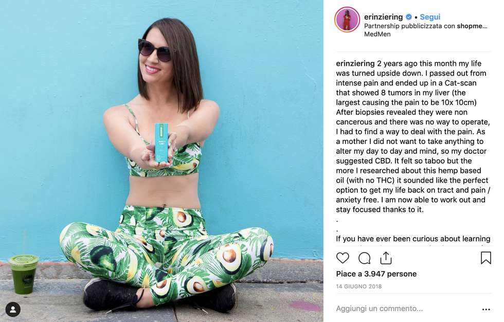Open the three-dots more options menu
The height and width of the screenshot is (322, 504).
coord(486,309)
